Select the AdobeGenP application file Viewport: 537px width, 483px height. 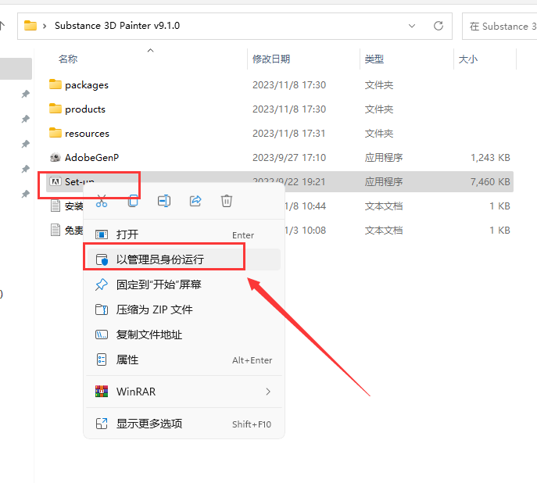click(91, 157)
